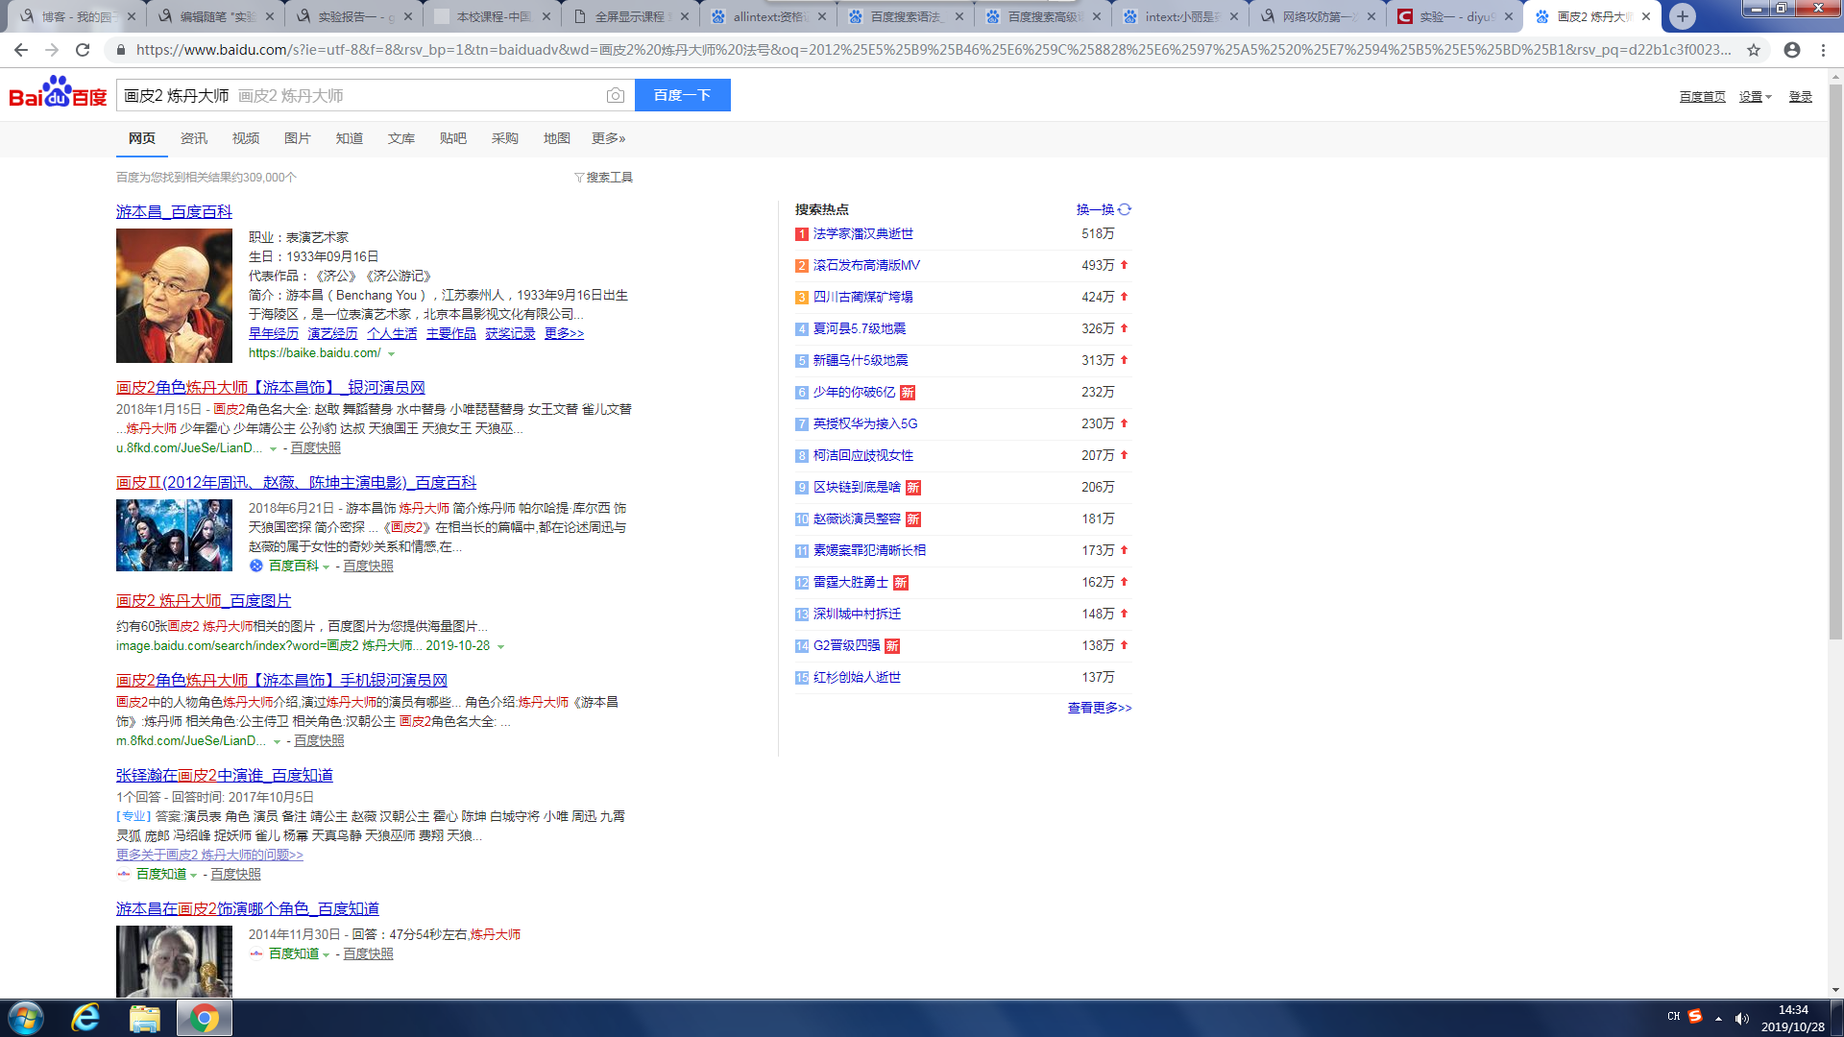Screen dimensions: 1844x1037
Task: Click the camera image search icon
Action: coord(616,95)
